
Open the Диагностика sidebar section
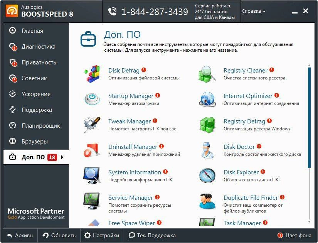(36, 47)
